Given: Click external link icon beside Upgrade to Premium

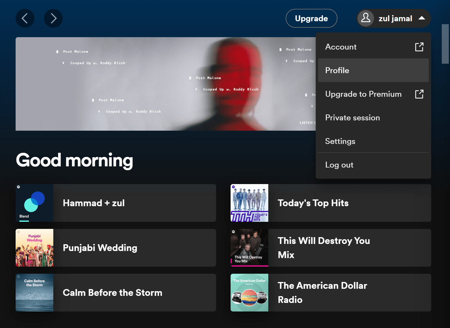Looking at the screenshot, I should (419, 94).
